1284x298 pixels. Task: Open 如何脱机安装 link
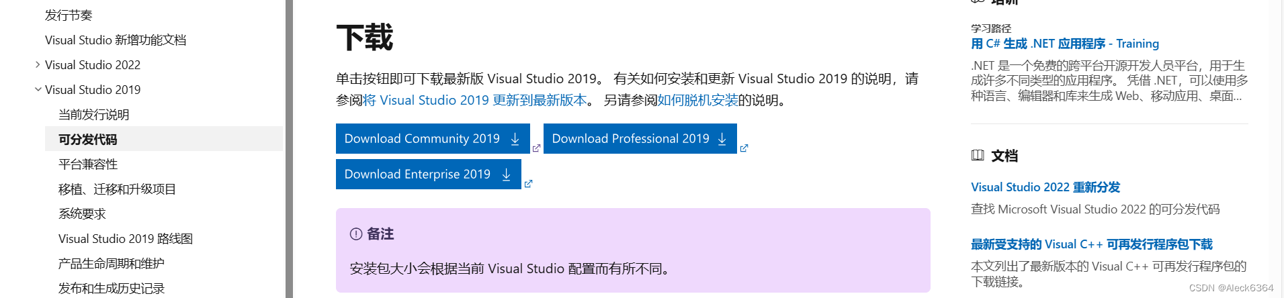(697, 100)
